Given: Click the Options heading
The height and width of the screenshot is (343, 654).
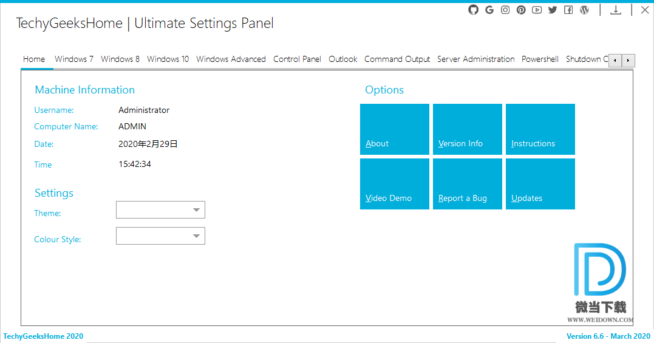Looking at the screenshot, I should pos(384,90).
